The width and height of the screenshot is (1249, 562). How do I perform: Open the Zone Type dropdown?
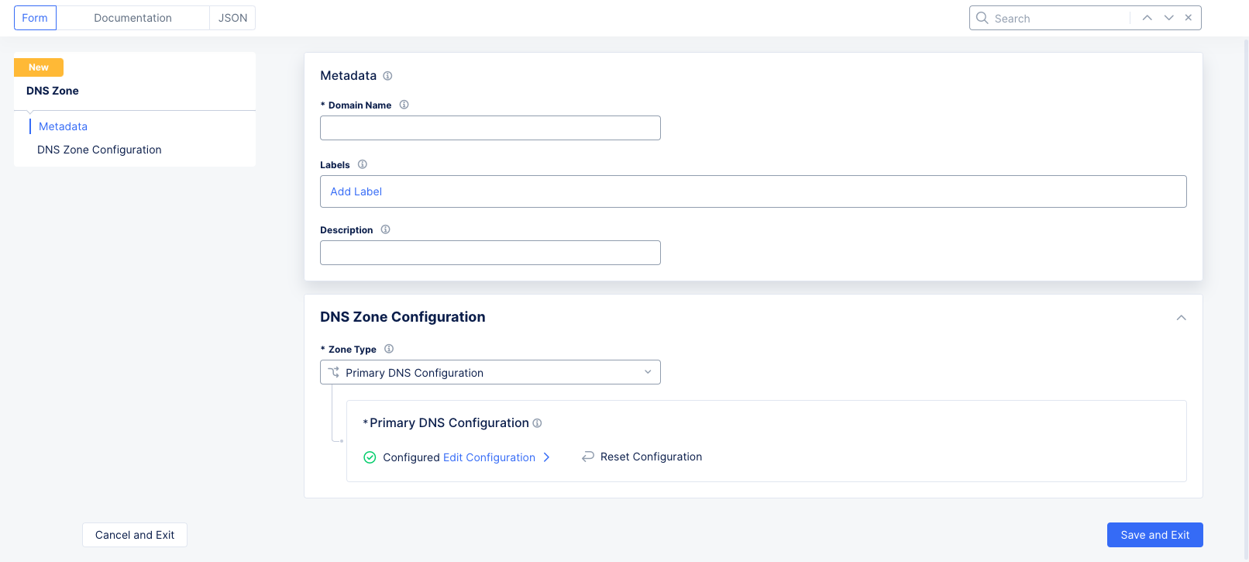[490, 372]
